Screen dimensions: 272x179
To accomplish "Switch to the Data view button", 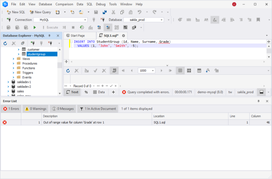I will point(99,92).
